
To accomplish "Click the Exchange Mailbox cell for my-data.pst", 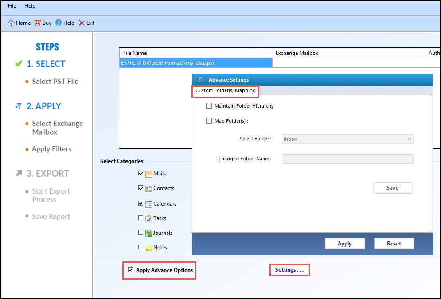I will click(x=349, y=63).
